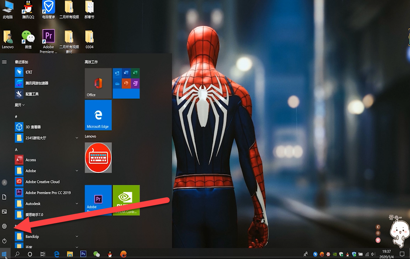
Task: Select the Adobe Premiere desktop shortcut
Action: [x=48, y=41]
